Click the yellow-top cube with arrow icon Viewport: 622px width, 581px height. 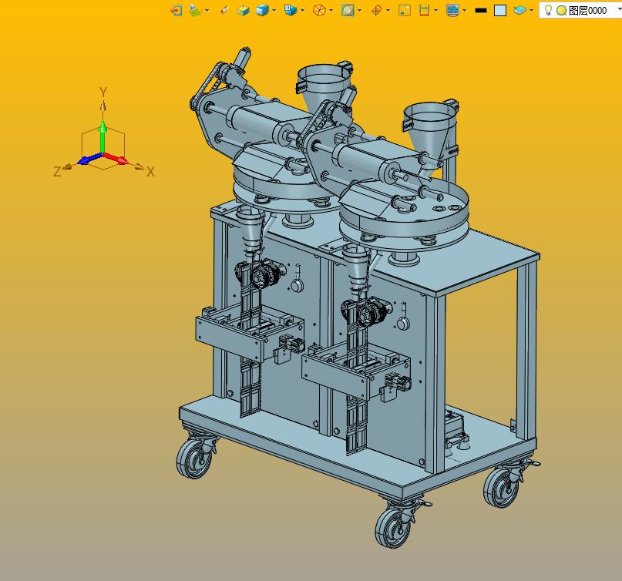(x=243, y=10)
